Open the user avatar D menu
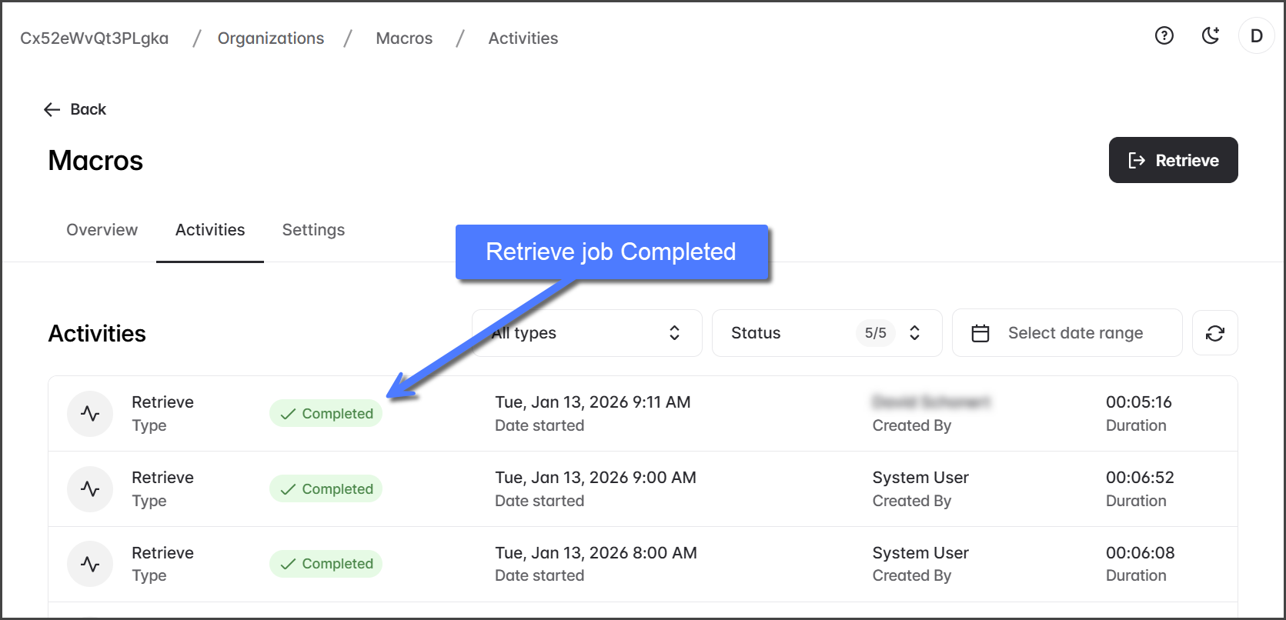Screen dimensions: 1286x620 pos(1256,36)
